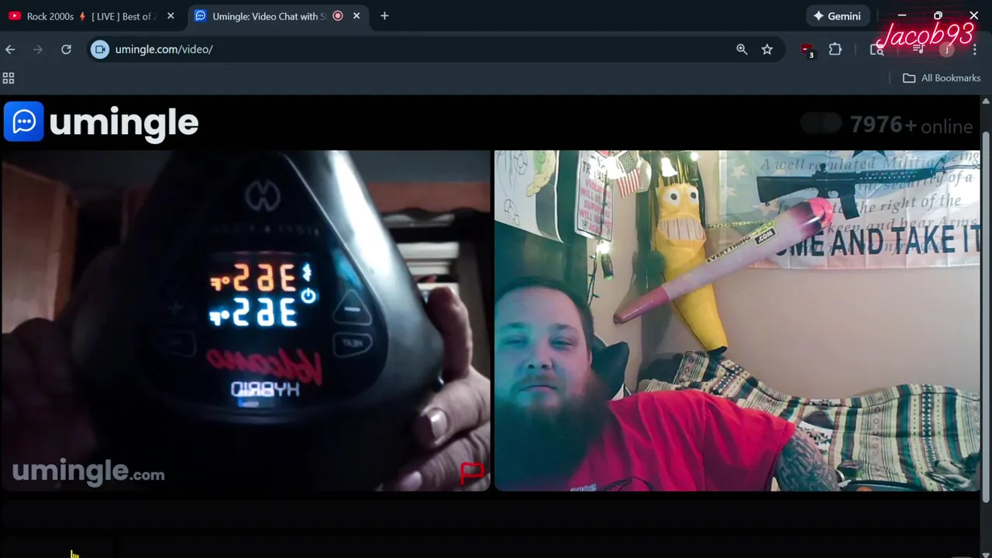Go back to the previous page
Screen dimensions: 992x558
click(x=10, y=49)
